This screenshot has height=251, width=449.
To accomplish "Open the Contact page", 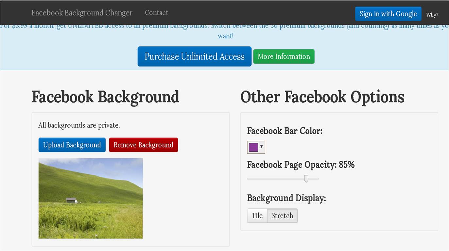I will point(156,12).
